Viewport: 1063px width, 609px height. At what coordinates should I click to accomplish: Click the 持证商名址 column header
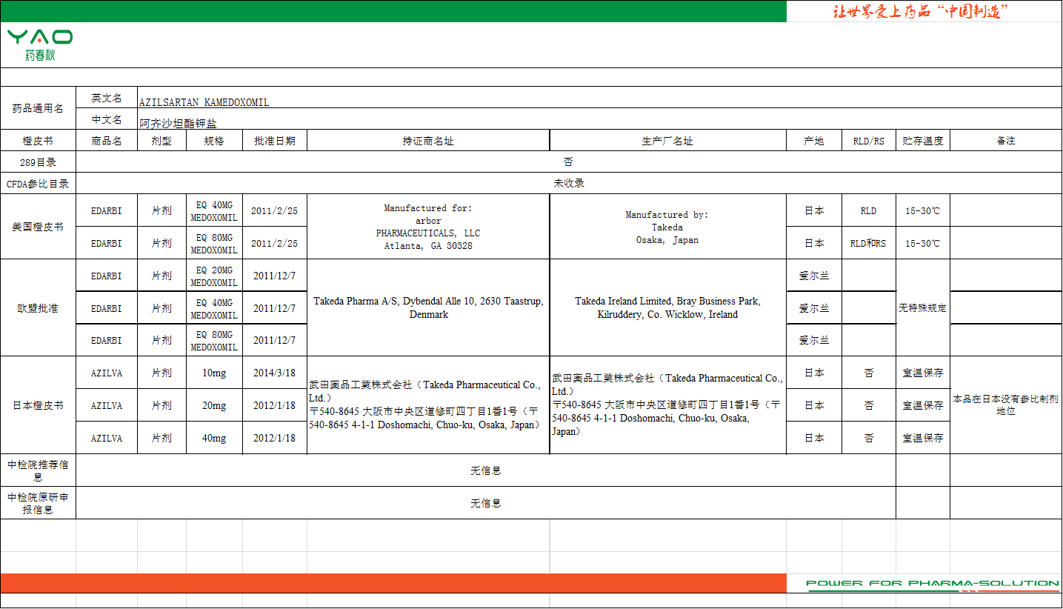pos(428,141)
